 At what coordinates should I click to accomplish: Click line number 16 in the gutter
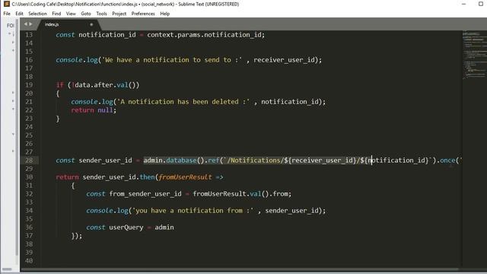coord(29,60)
